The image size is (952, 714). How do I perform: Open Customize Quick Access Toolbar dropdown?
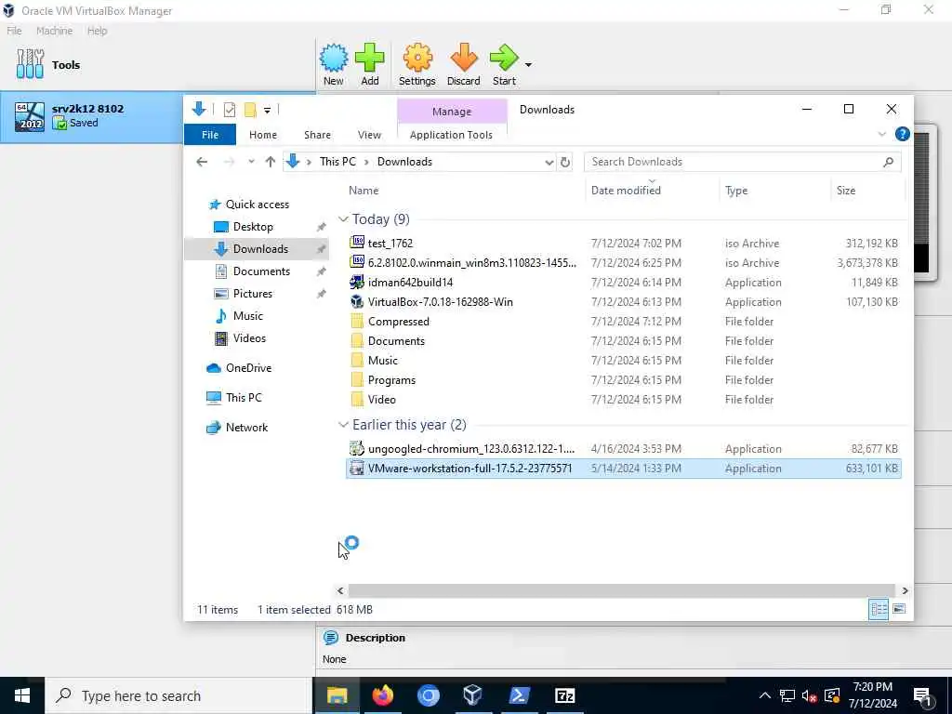coord(267,110)
